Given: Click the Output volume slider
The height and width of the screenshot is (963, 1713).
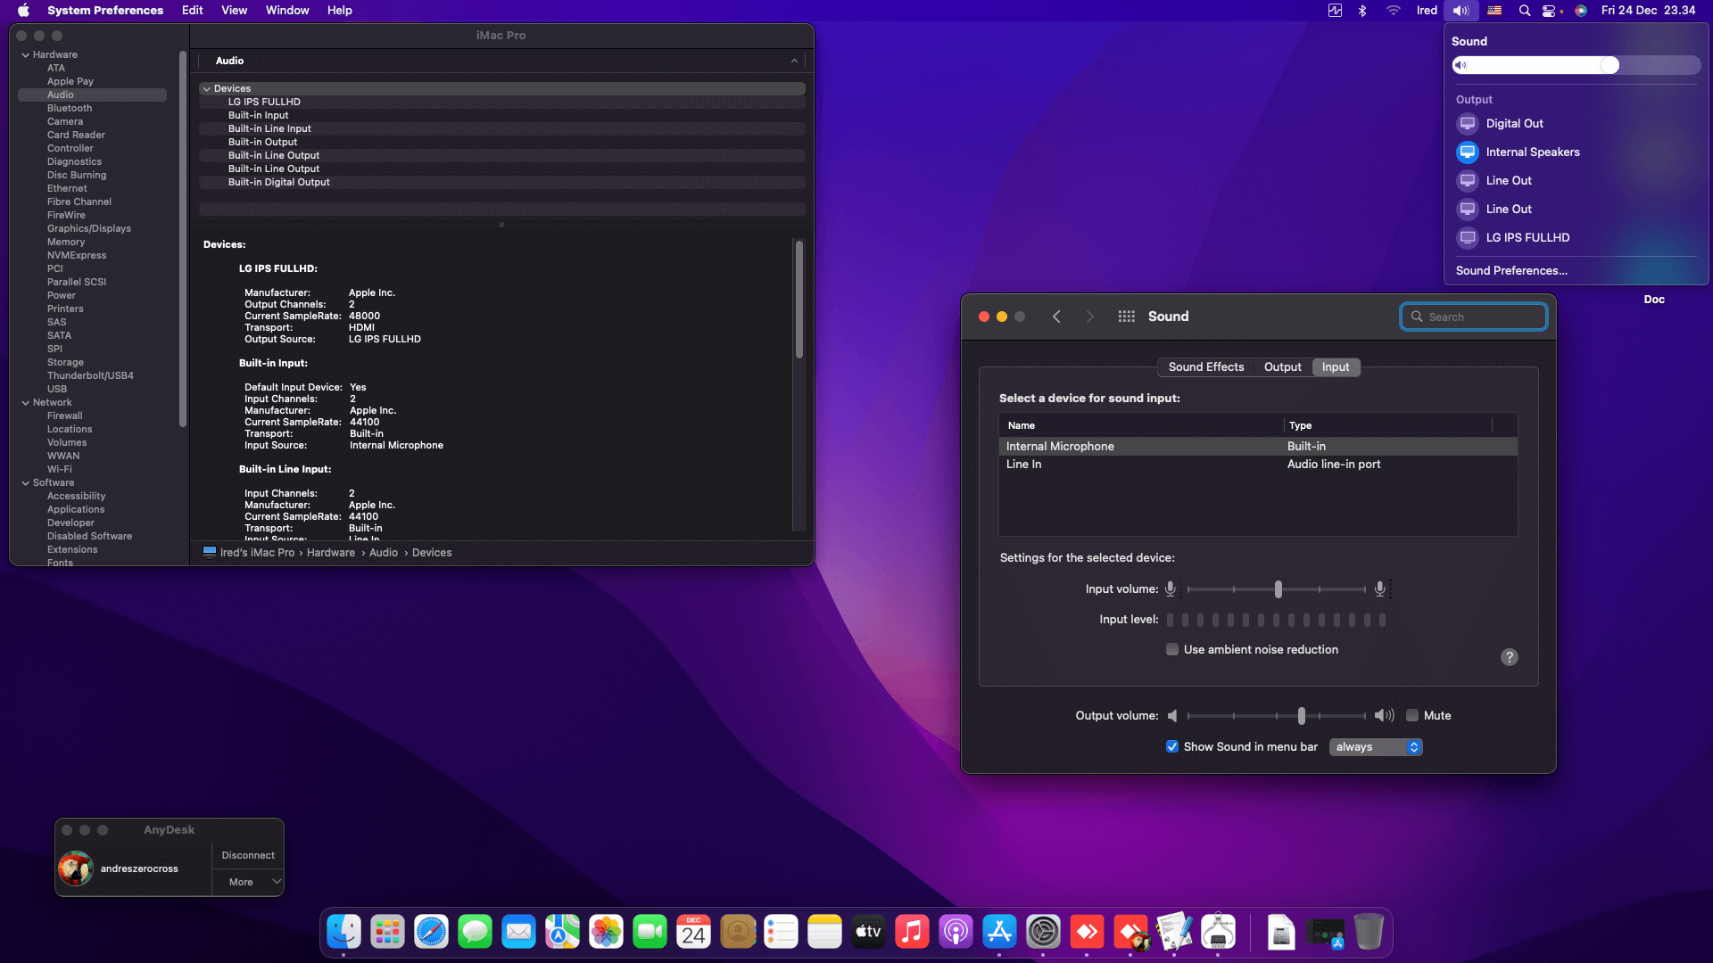Looking at the screenshot, I should click(1277, 716).
